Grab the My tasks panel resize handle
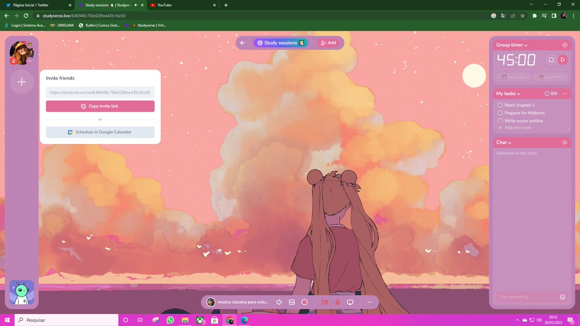 568,130
